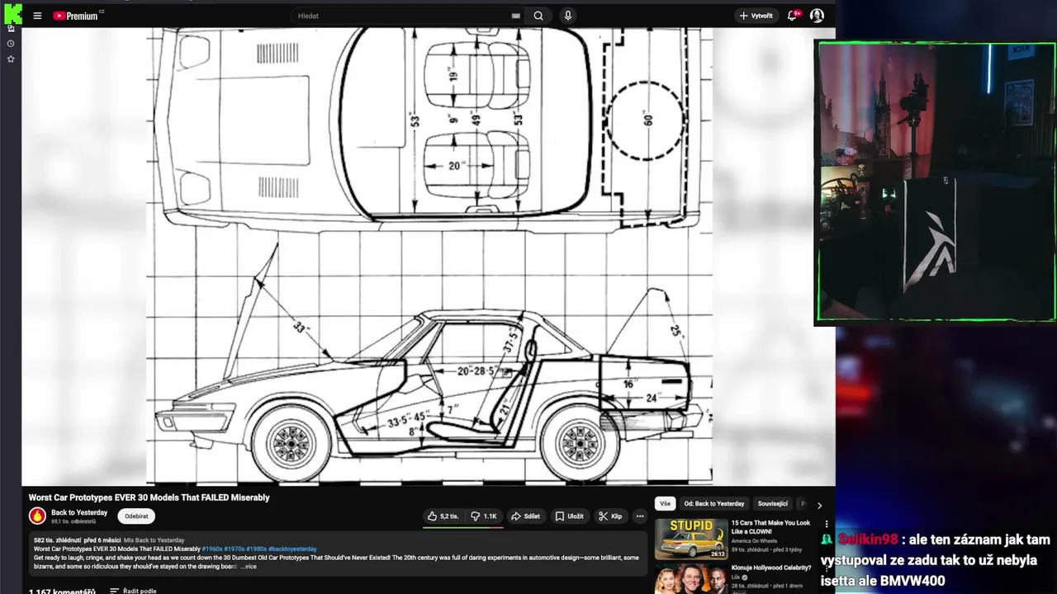
Task: Open 15 Cars That Make You Look video title
Action: click(770, 526)
